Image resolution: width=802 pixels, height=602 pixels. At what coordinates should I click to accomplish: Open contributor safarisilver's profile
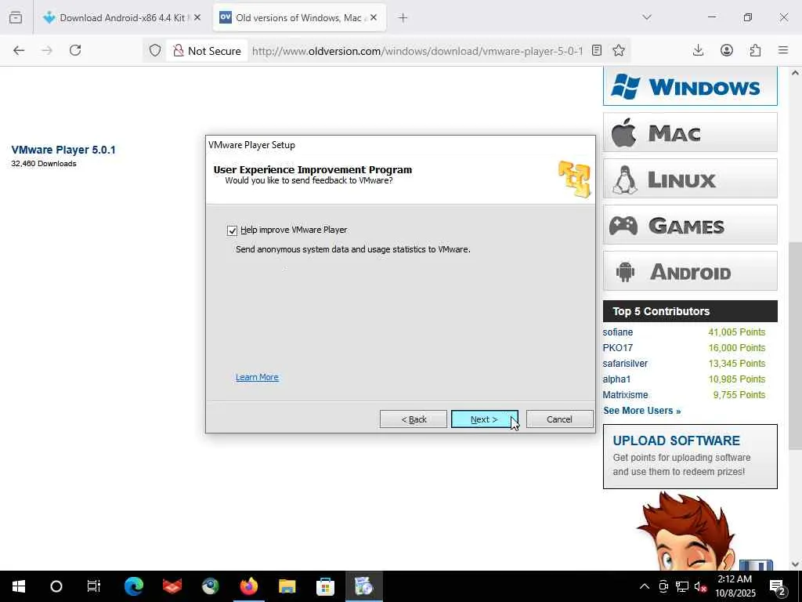[625, 364]
